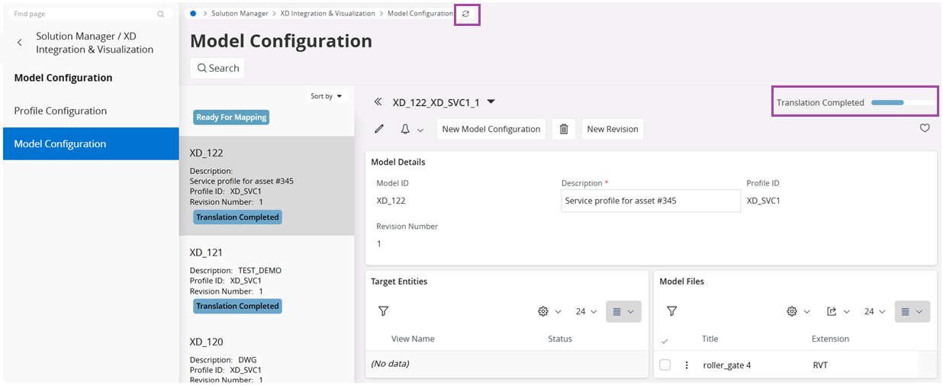Delete the model using the trash icon
This screenshot has width=943, height=389.
pyautogui.click(x=564, y=129)
